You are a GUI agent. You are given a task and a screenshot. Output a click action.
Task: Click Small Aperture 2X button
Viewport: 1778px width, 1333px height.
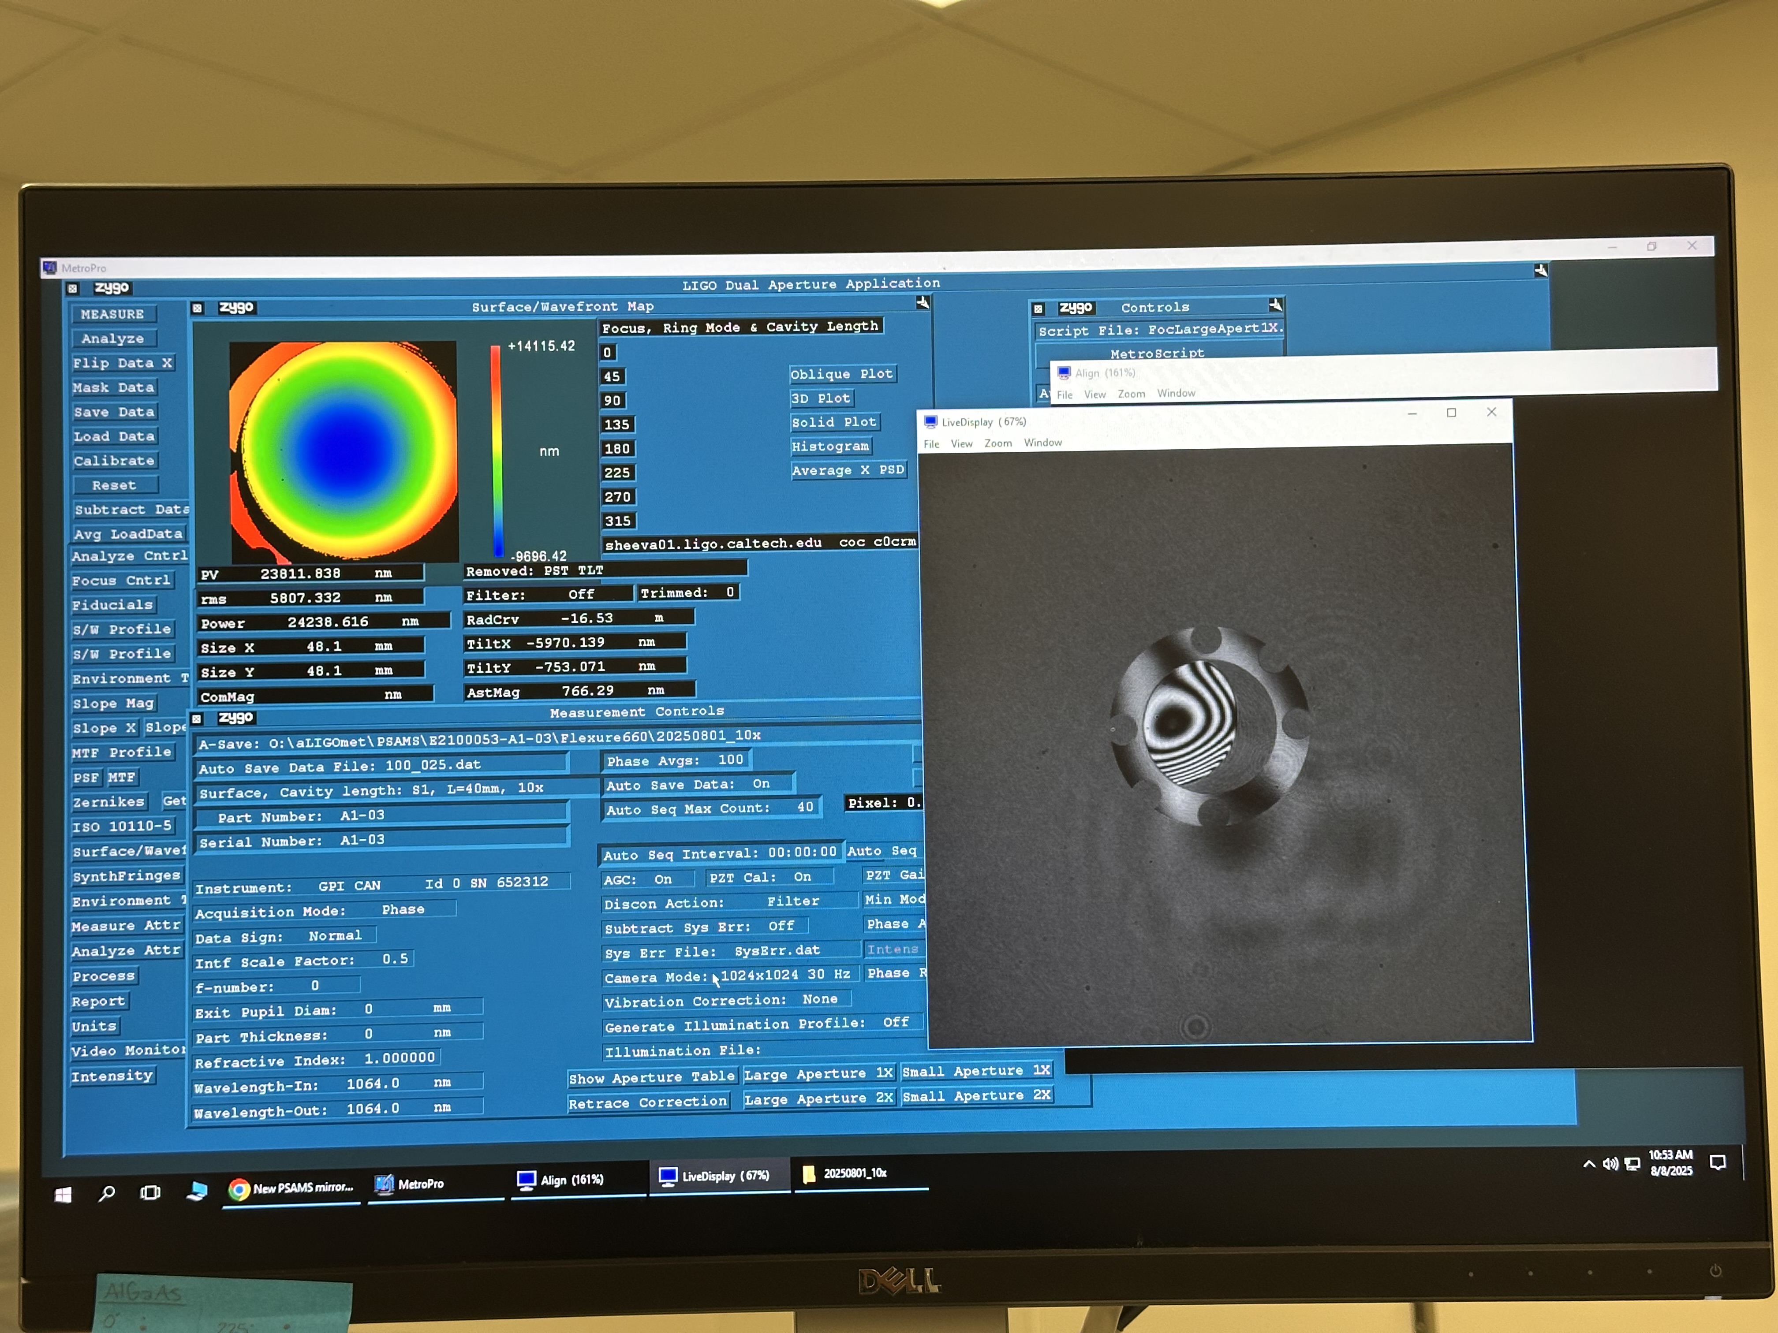(x=976, y=1096)
